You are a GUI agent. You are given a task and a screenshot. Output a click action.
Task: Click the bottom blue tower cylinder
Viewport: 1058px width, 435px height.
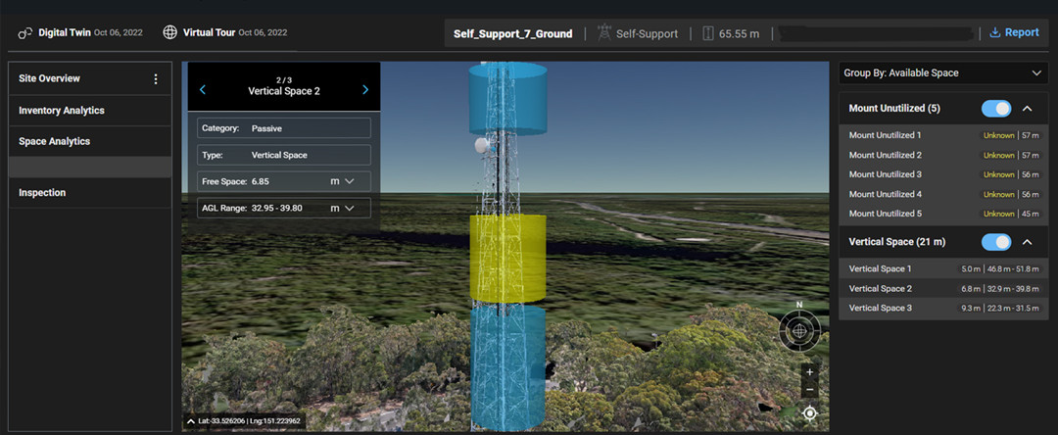coord(507,367)
